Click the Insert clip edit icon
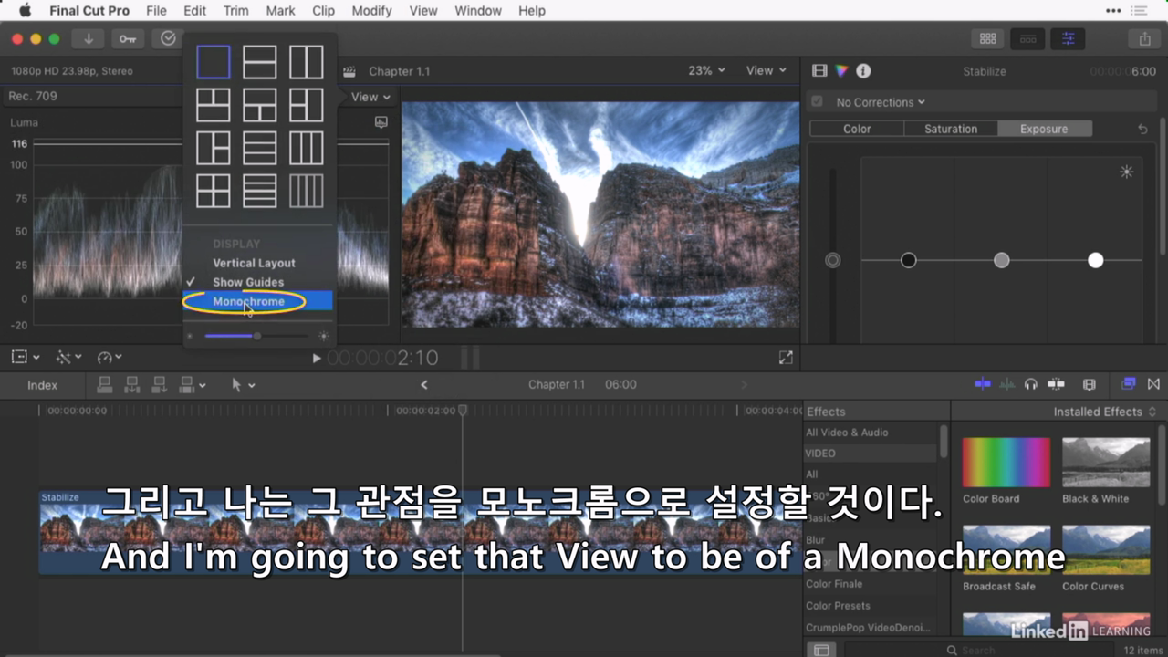 click(x=132, y=385)
